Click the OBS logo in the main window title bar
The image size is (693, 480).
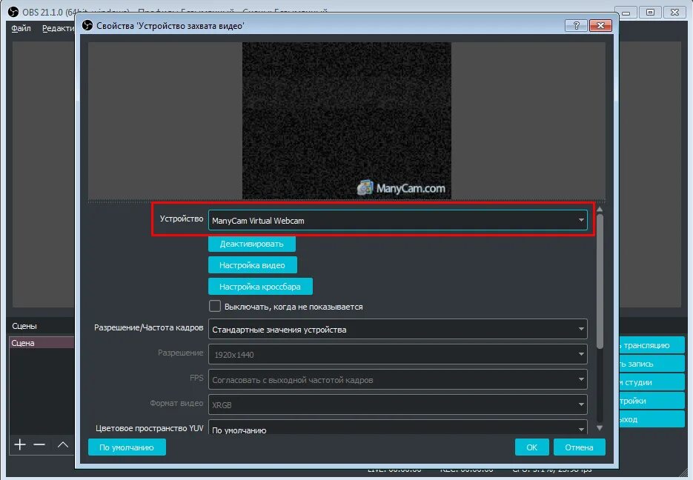13,12
